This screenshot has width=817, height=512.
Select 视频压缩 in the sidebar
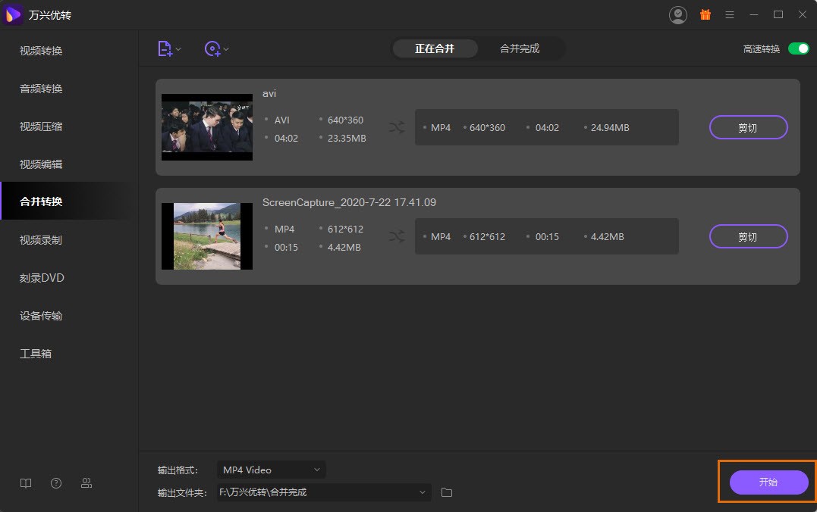coord(41,126)
